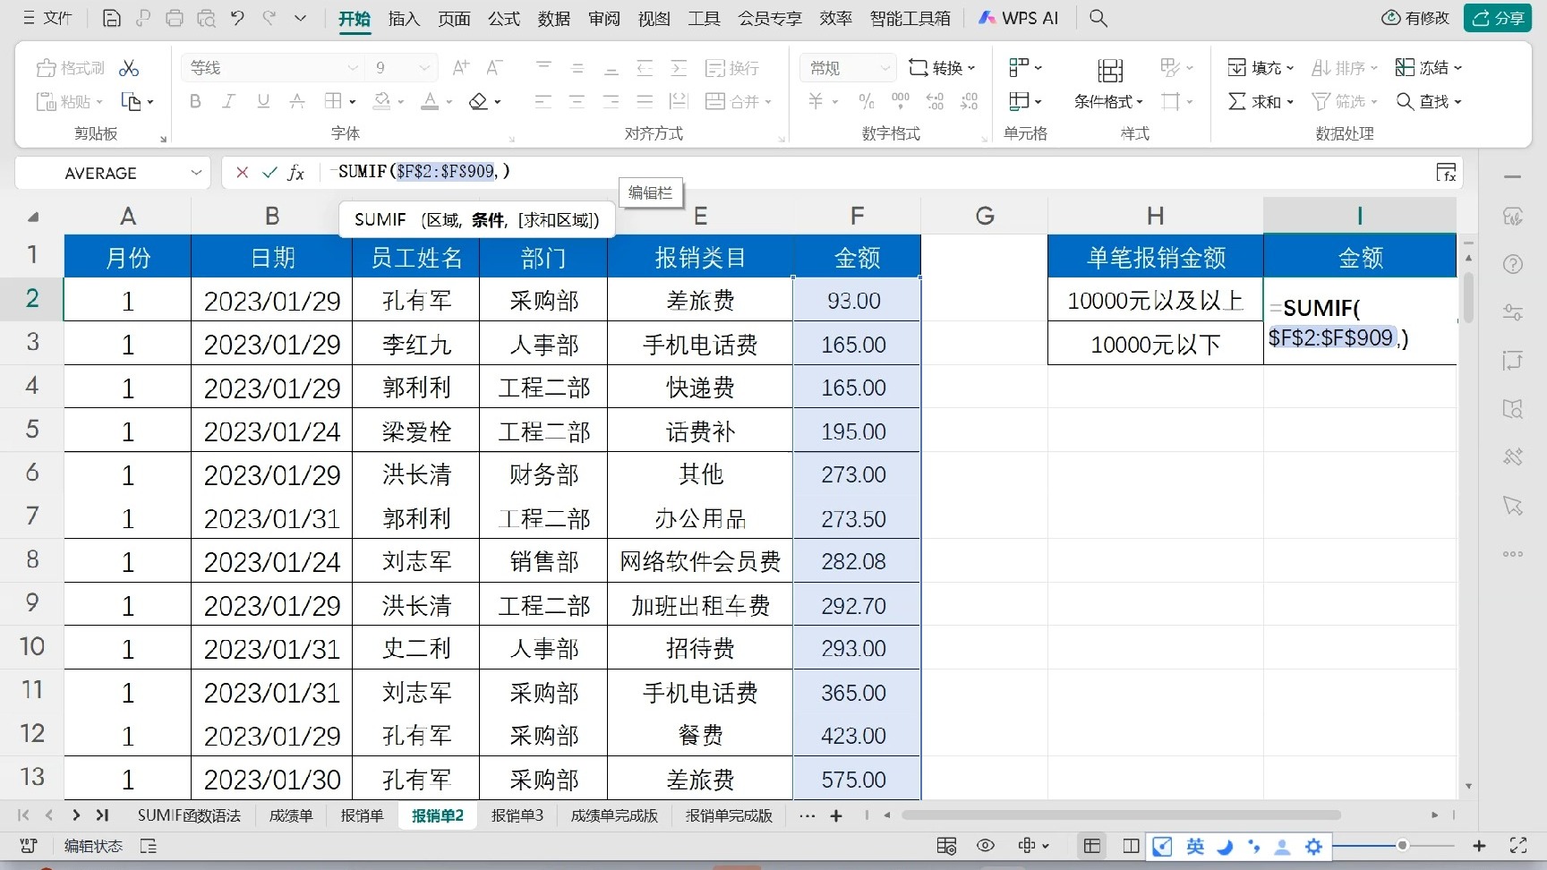Switch to the 公式 (Formulas) ribbon tab
The width and height of the screenshot is (1547, 870).
coord(504,18)
